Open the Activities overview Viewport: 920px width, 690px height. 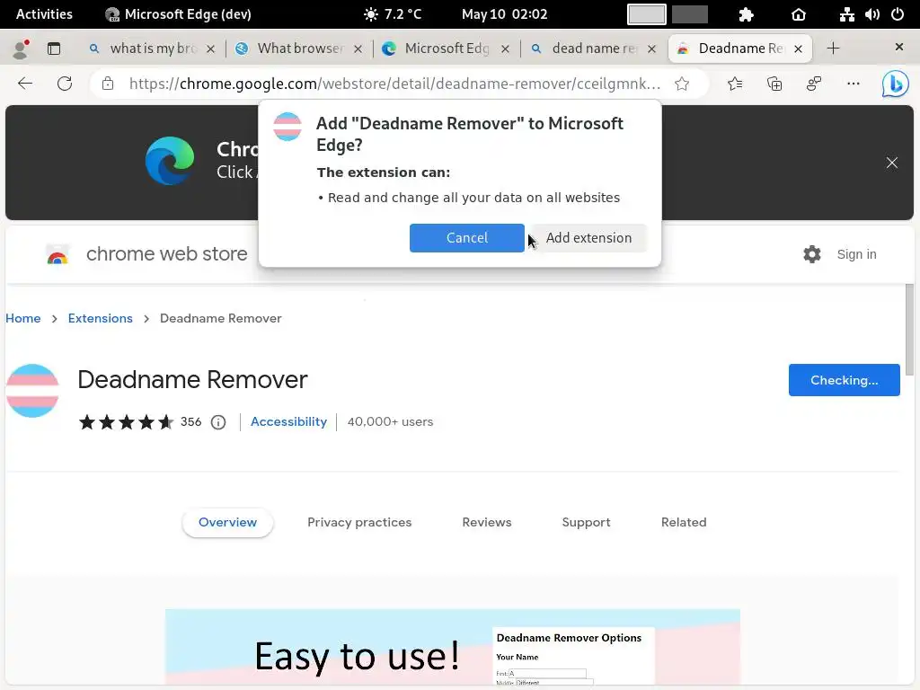(x=44, y=14)
